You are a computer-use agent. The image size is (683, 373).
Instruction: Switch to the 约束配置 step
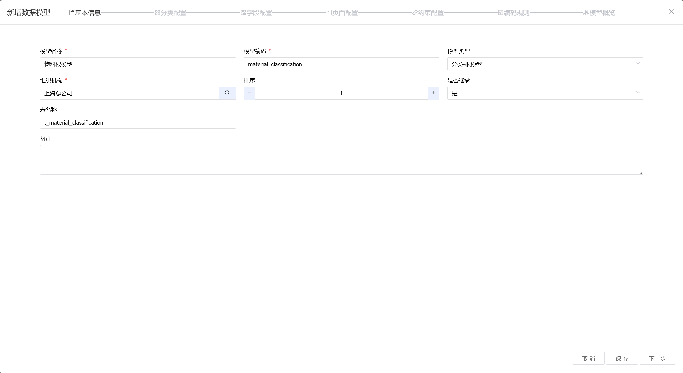pos(428,13)
